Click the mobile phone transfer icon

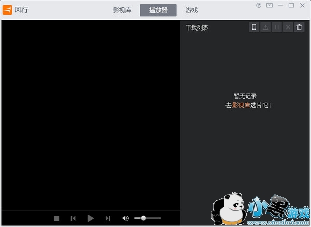point(254,27)
